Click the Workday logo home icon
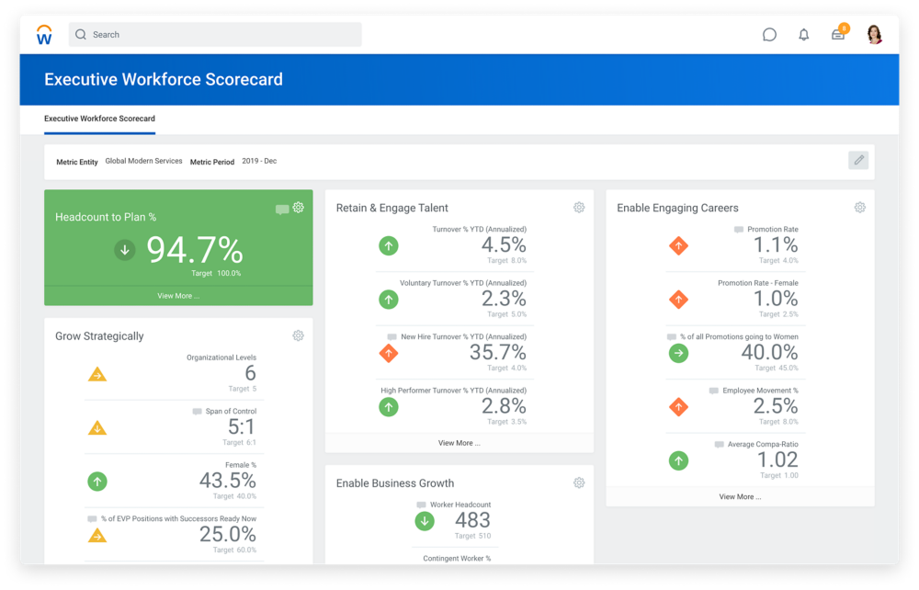The width and height of the screenshot is (919, 590). (44, 35)
